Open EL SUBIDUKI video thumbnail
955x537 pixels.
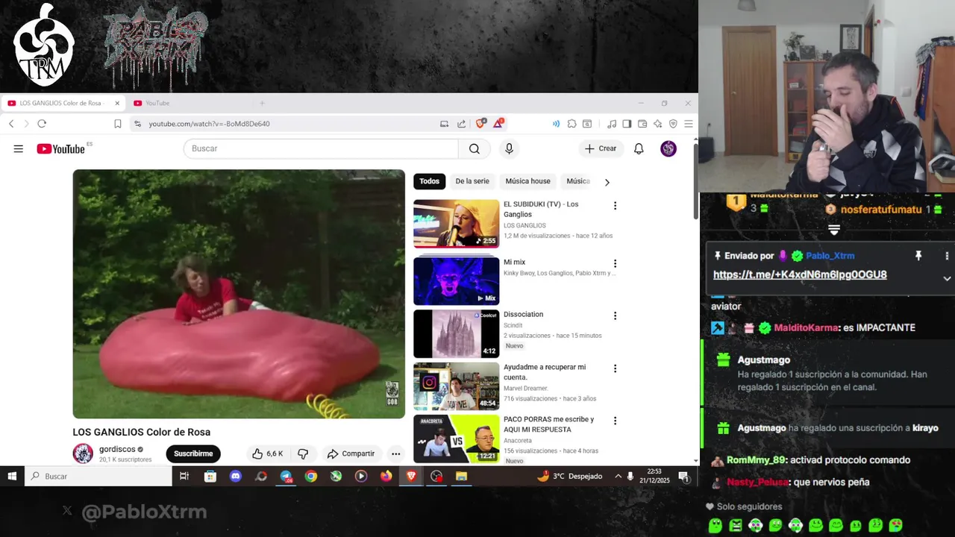[x=456, y=223]
